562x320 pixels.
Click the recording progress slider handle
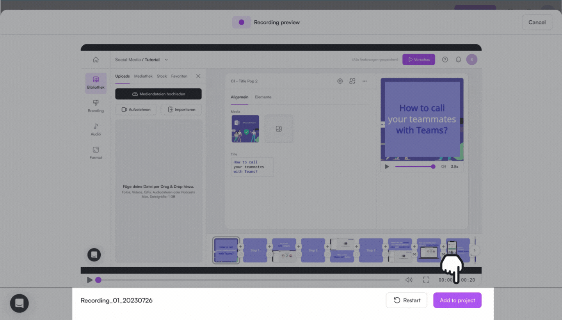98,280
